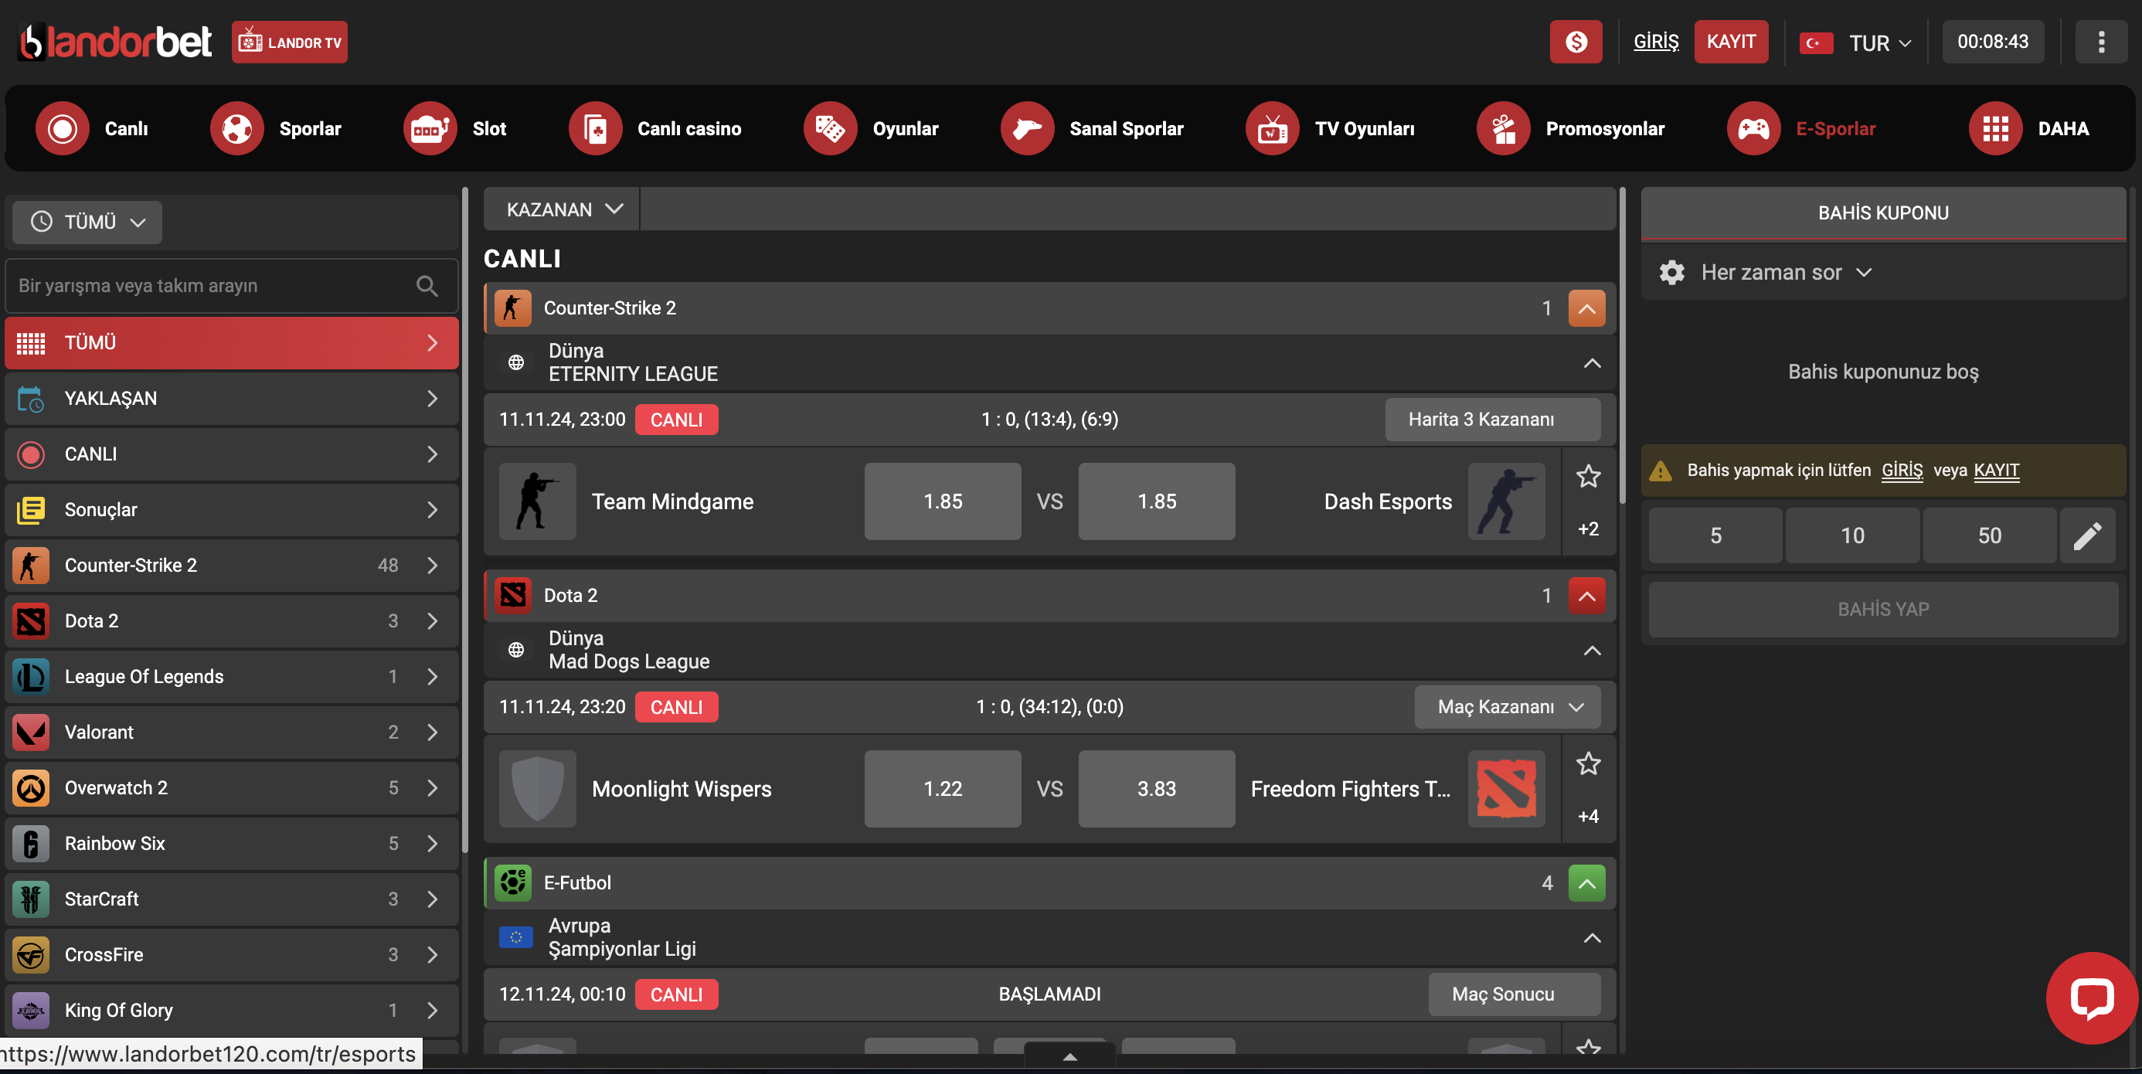Click the Landor TV icon button
This screenshot has width=2142, height=1074.
coord(288,42)
